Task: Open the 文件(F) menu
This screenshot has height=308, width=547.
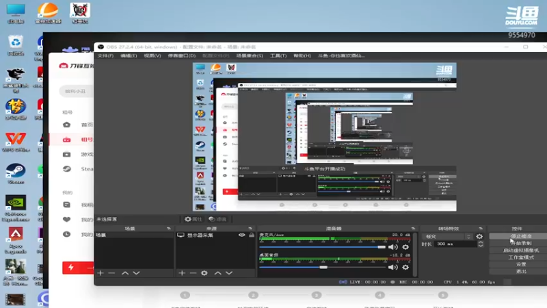Action: [105, 56]
